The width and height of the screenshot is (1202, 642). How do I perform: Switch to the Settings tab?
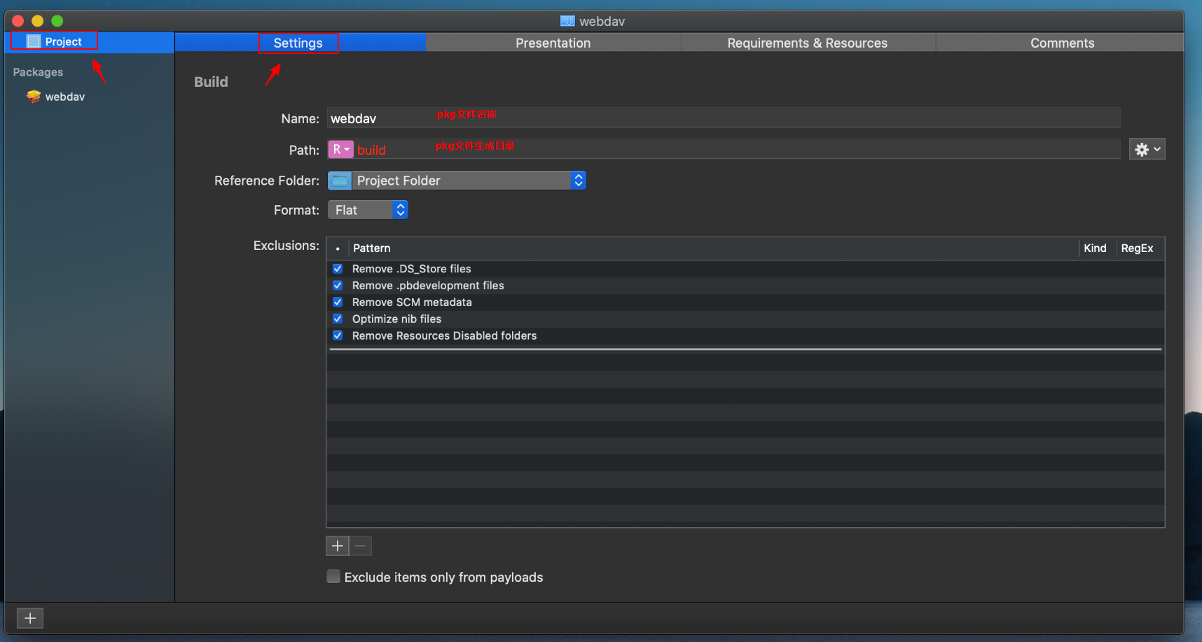(x=300, y=43)
